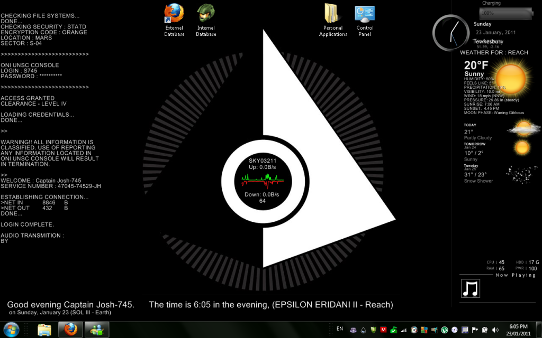Screen dimensions: 542x338
Task: Click the taskbar clock showing 6:05 PM
Action: click(518, 330)
